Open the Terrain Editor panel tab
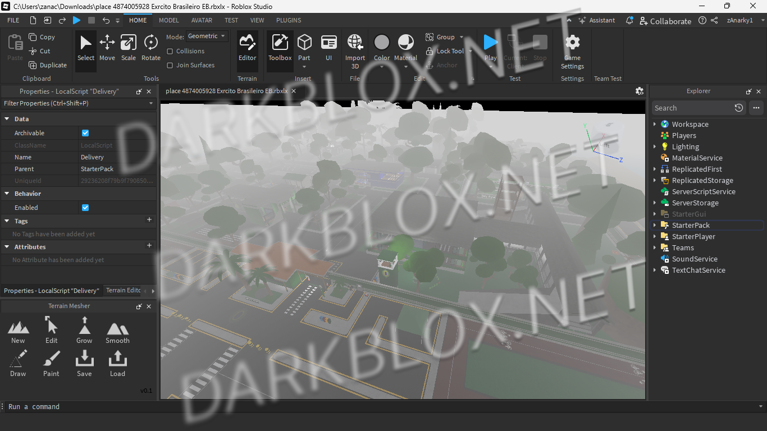 coord(123,290)
